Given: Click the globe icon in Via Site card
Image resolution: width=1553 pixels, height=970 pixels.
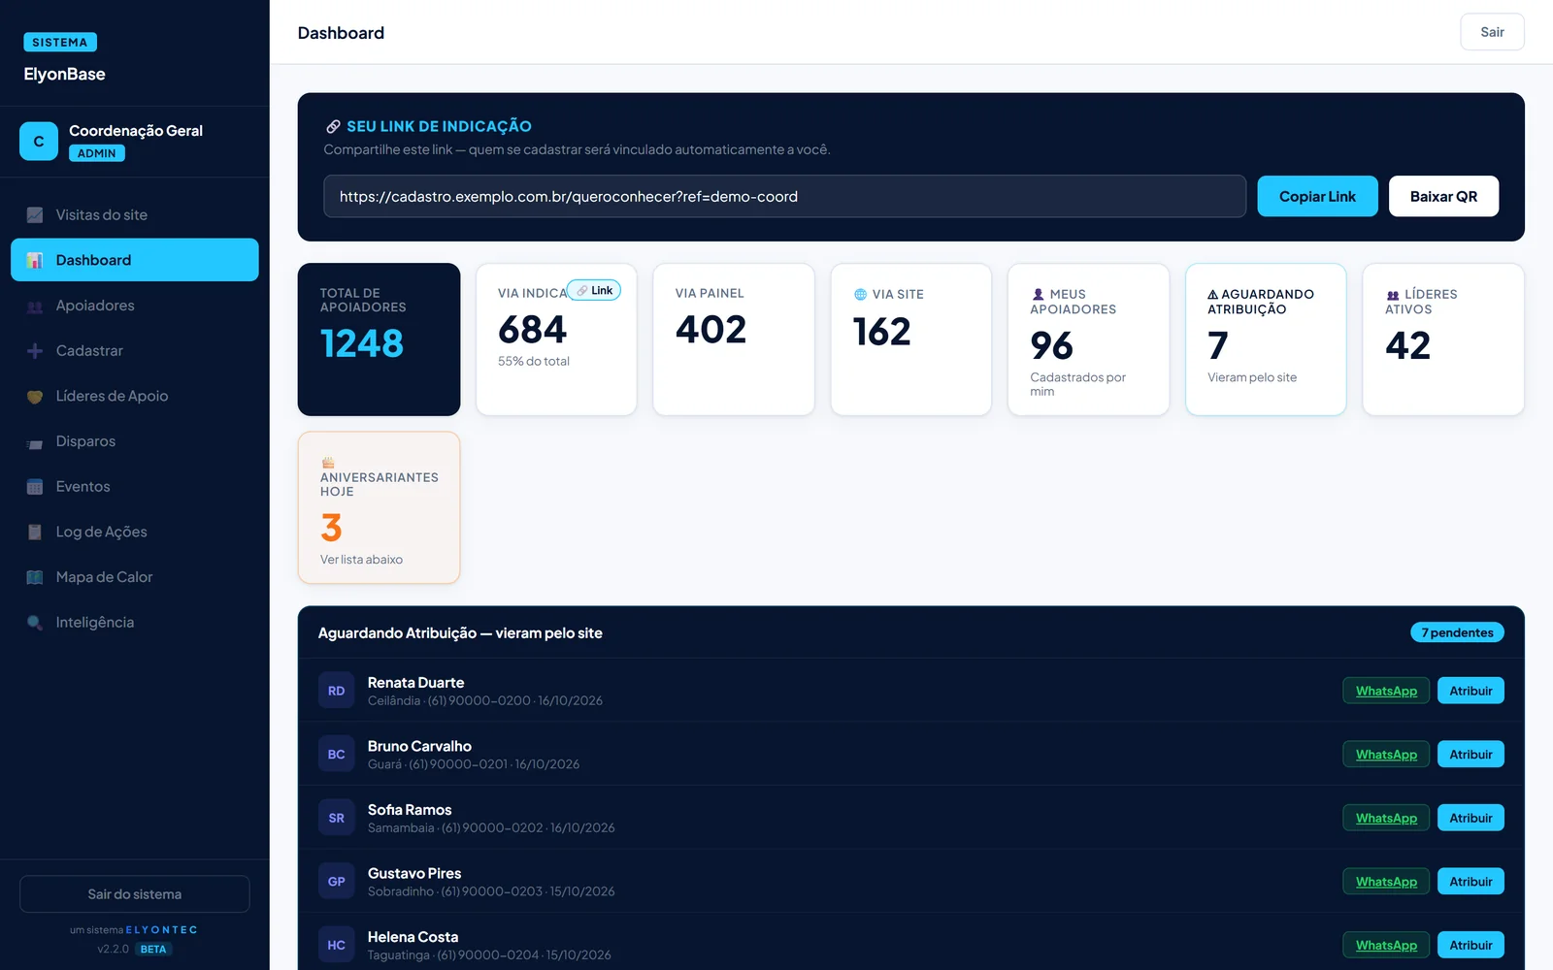Looking at the screenshot, I should (x=860, y=294).
